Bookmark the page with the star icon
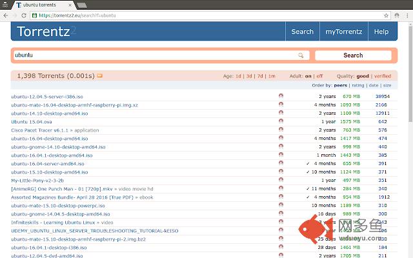The image size is (413, 258). 386,15
